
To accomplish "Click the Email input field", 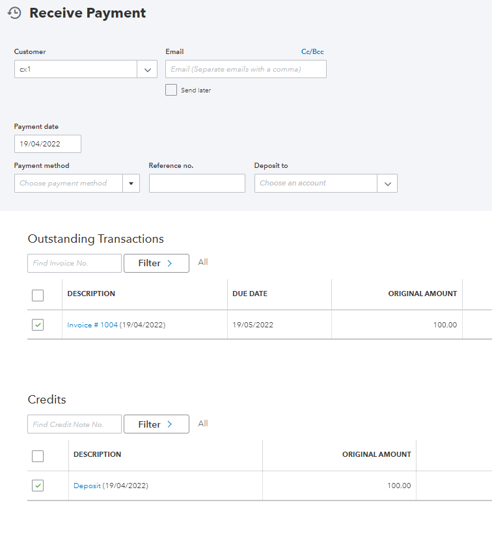I will point(245,70).
